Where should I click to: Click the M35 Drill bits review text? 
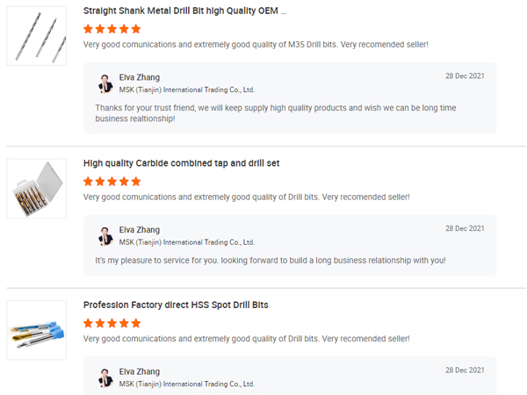point(256,44)
